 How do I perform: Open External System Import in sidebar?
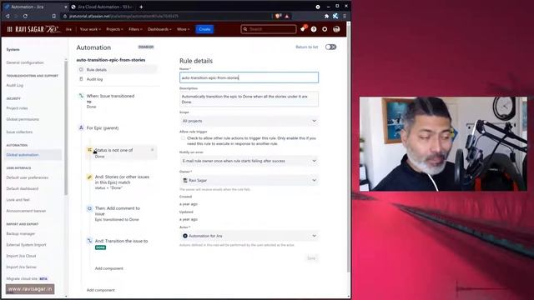tap(26, 245)
